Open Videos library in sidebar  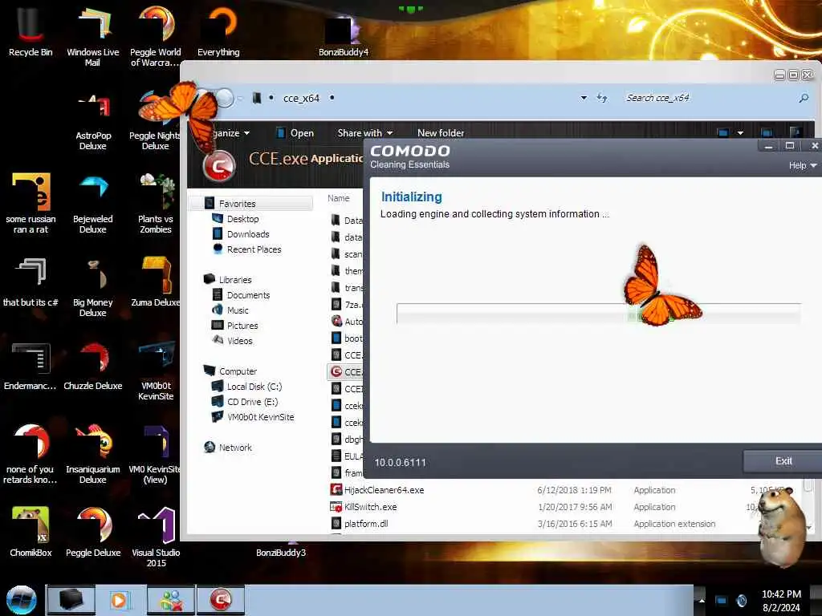(x=239, y=340)
